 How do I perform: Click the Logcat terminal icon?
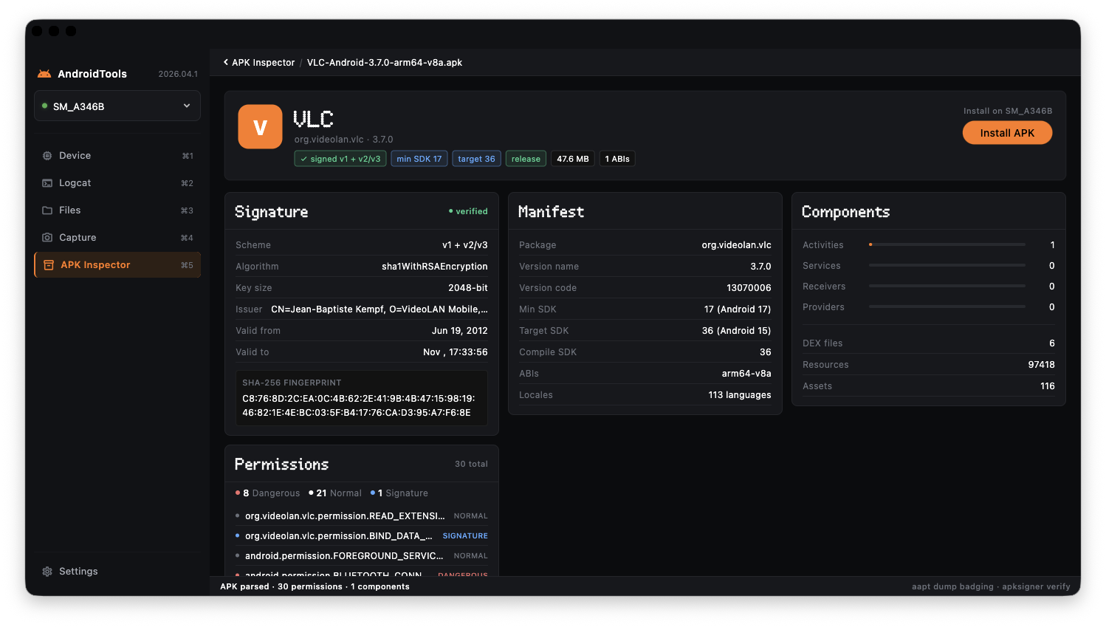tap(47, 183)
